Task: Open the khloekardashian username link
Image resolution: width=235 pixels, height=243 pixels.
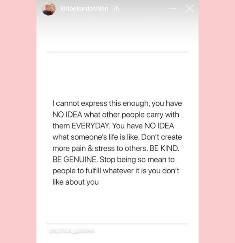Action: 85,9
